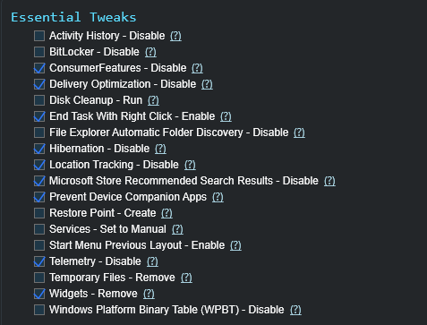The image size is (427, 325).
Task: Open help icon for Restore Point
Action: pos(167,213)
